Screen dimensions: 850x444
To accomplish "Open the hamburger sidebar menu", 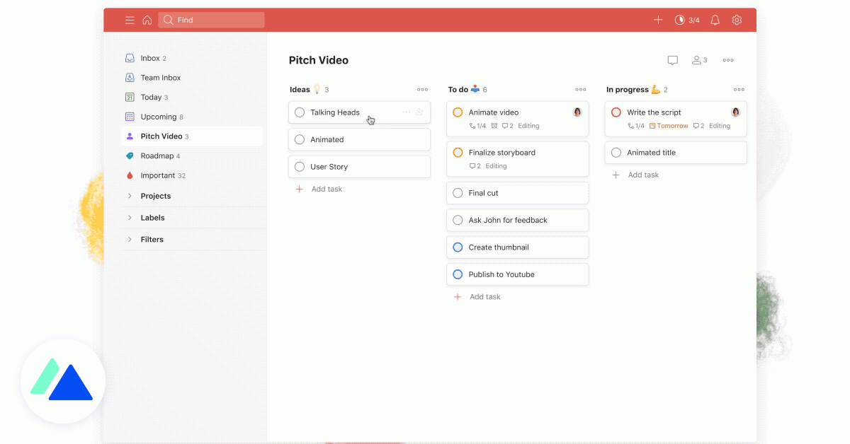I will click(x=130, y=20).
